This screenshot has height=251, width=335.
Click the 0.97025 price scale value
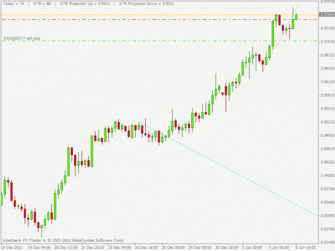327,42
